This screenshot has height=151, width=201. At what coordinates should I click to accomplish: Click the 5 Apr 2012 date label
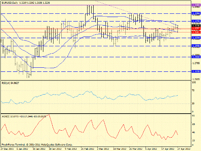[151, 149]
